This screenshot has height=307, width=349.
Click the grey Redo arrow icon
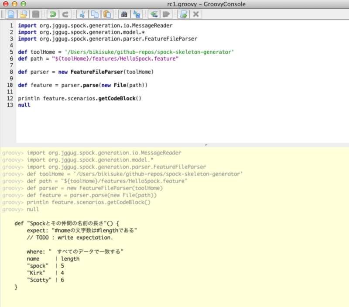pos(65,14)
